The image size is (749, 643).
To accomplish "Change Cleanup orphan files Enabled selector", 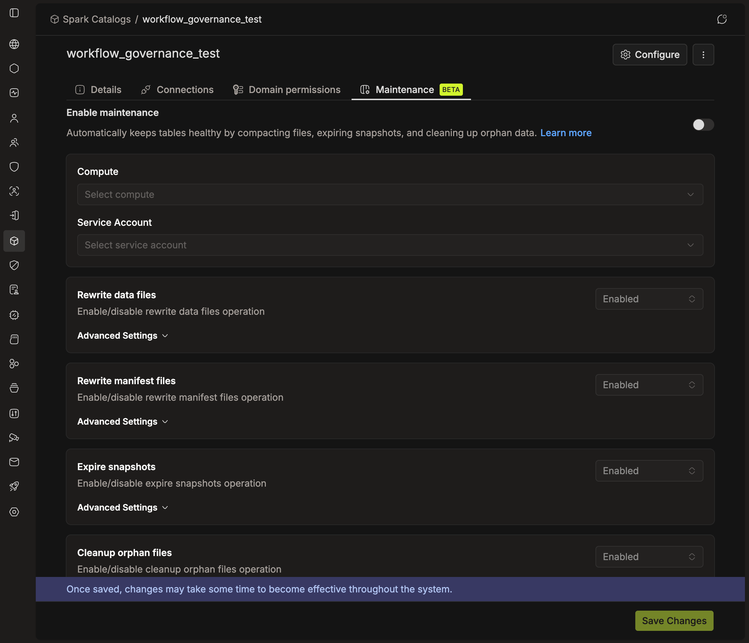I will click(x=649, y=557).
